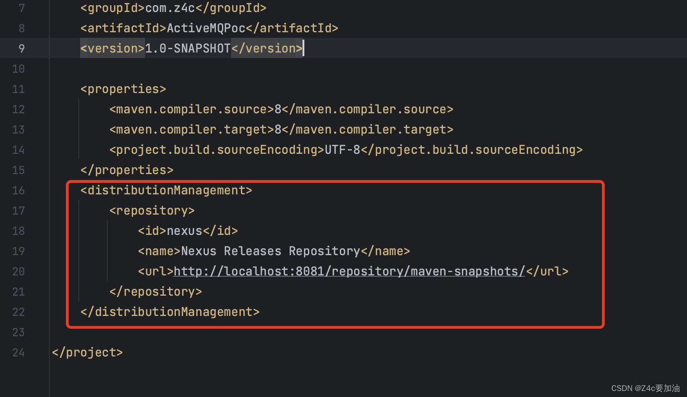Click the closing project tag
The height and width of the screenshot is (397, 687).
87,352
